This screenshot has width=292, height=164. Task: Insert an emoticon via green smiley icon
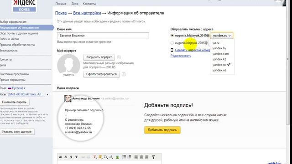117,157
